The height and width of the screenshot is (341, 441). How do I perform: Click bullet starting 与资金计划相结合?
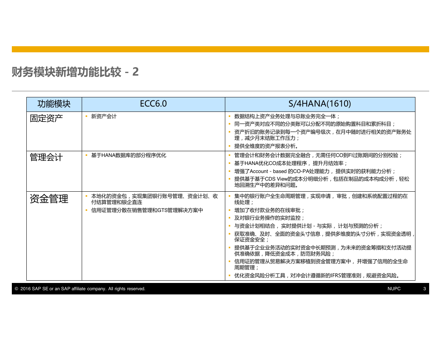[308, 226]
